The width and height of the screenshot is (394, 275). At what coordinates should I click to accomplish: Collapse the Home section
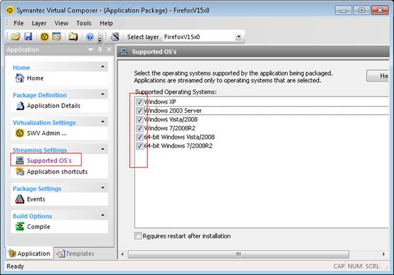(x=103, y=66)
